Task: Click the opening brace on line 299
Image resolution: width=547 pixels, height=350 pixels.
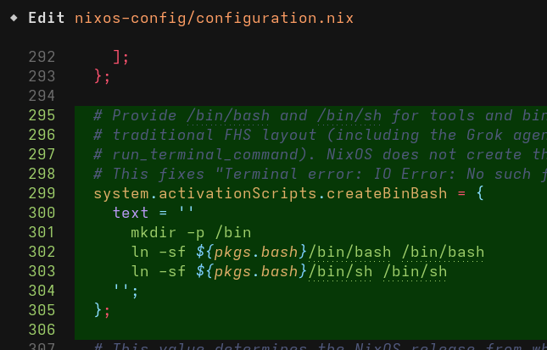Action: (x=480, y=193)
